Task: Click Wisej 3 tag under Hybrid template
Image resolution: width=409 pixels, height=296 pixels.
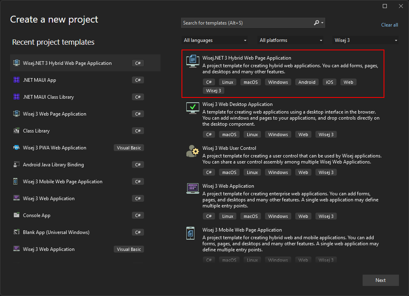Action: tap(213, 91)
